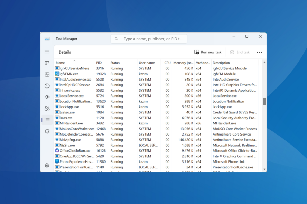
Task: Switch to the Details page
Action: (47, 120)
